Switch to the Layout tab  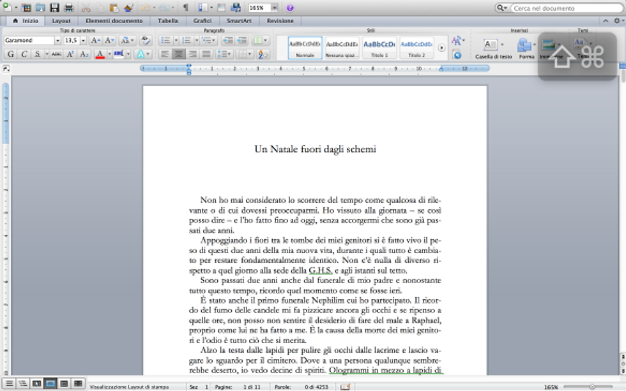click(61, 20)
